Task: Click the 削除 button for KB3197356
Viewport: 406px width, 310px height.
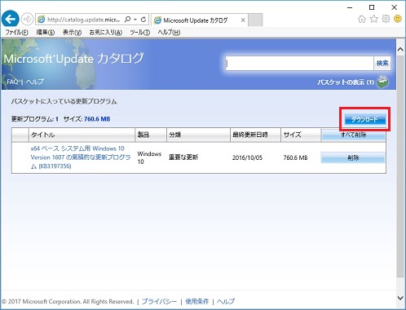Action: (353, 157)
